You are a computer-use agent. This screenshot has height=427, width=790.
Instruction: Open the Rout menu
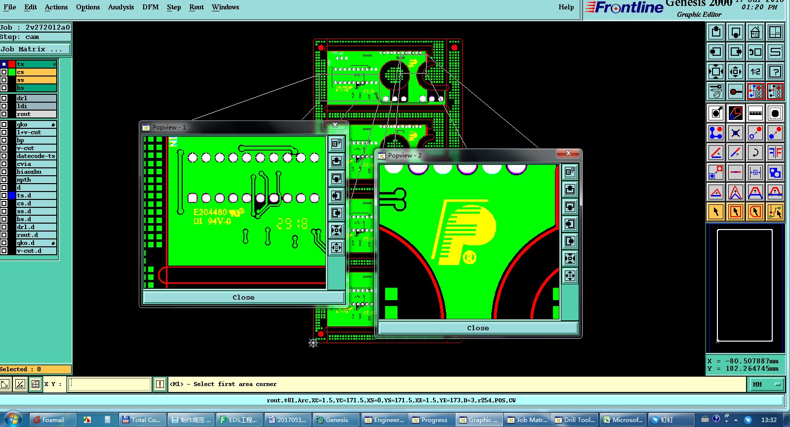[197, 7]
